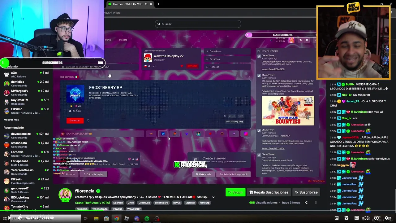The width and height of the screenshot is (396, 223).
Task: Mute the ffiorencia browser tab audio
Action: tap(146, 4)
